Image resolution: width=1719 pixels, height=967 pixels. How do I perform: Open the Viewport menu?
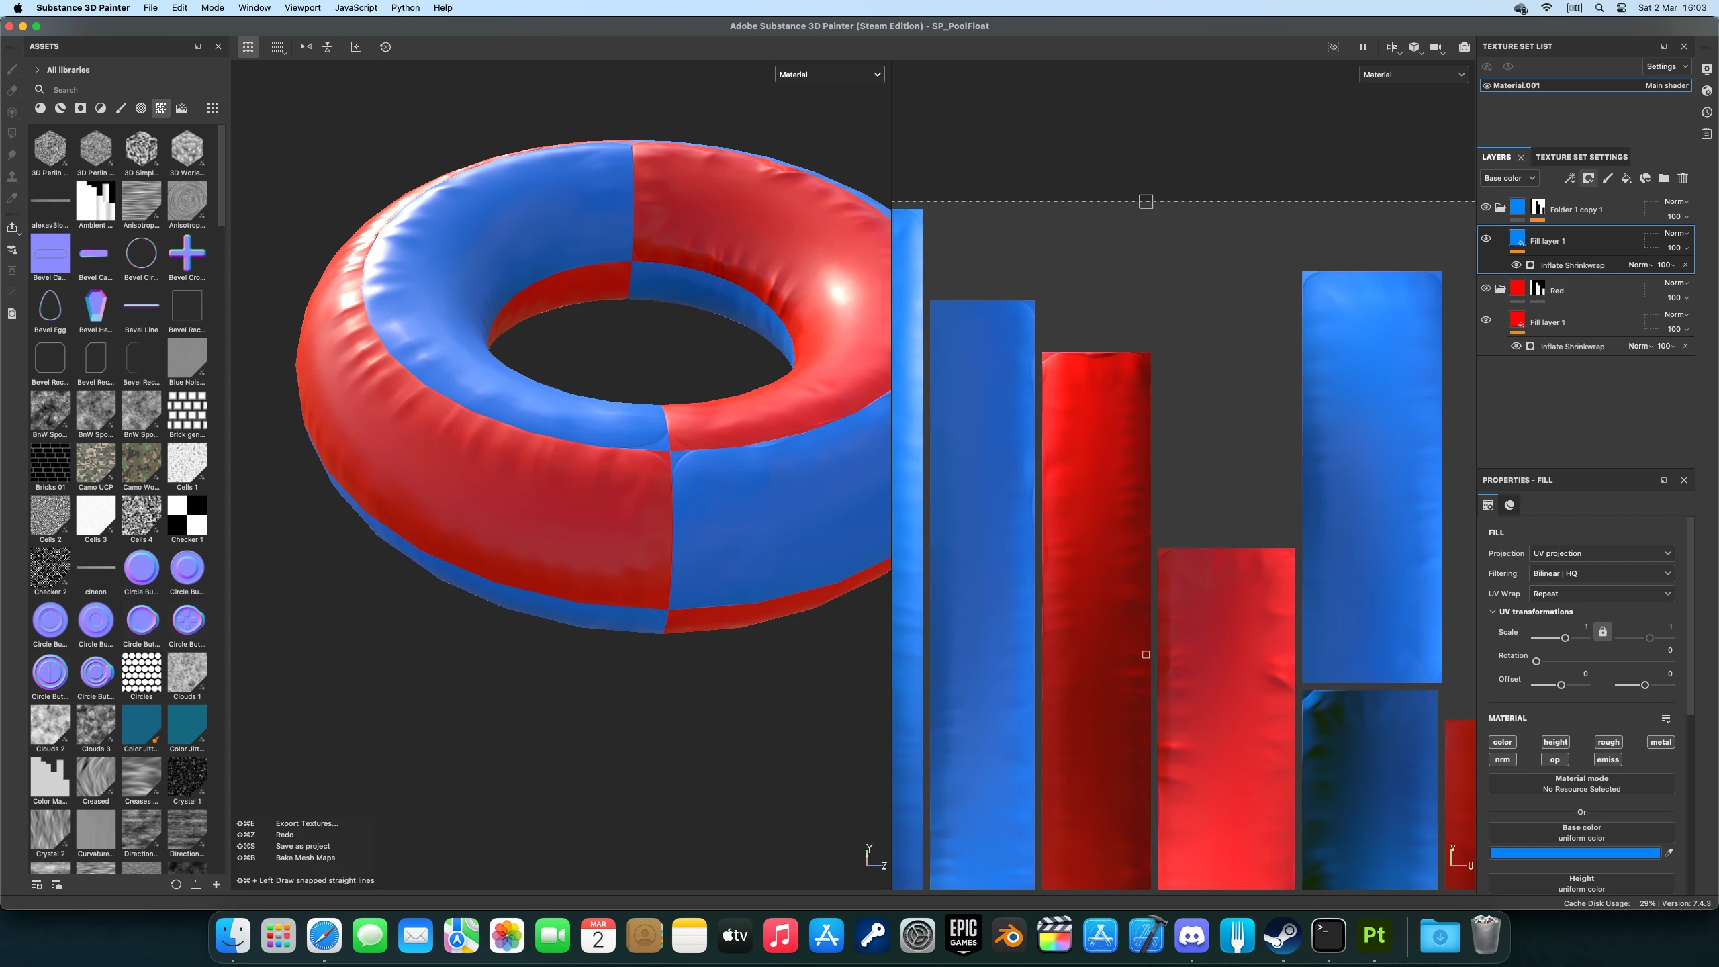302,7
